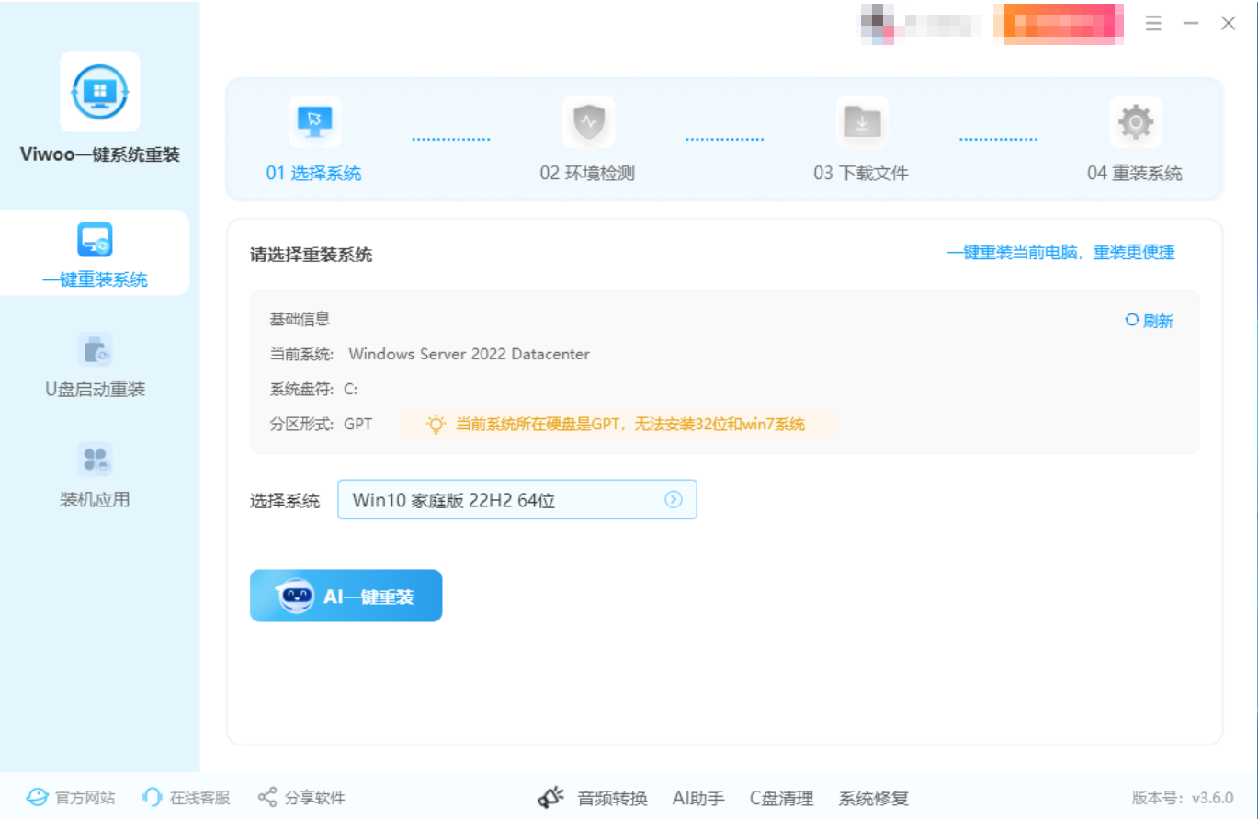Click the Viwoo一键系统重装 title text

100,154
